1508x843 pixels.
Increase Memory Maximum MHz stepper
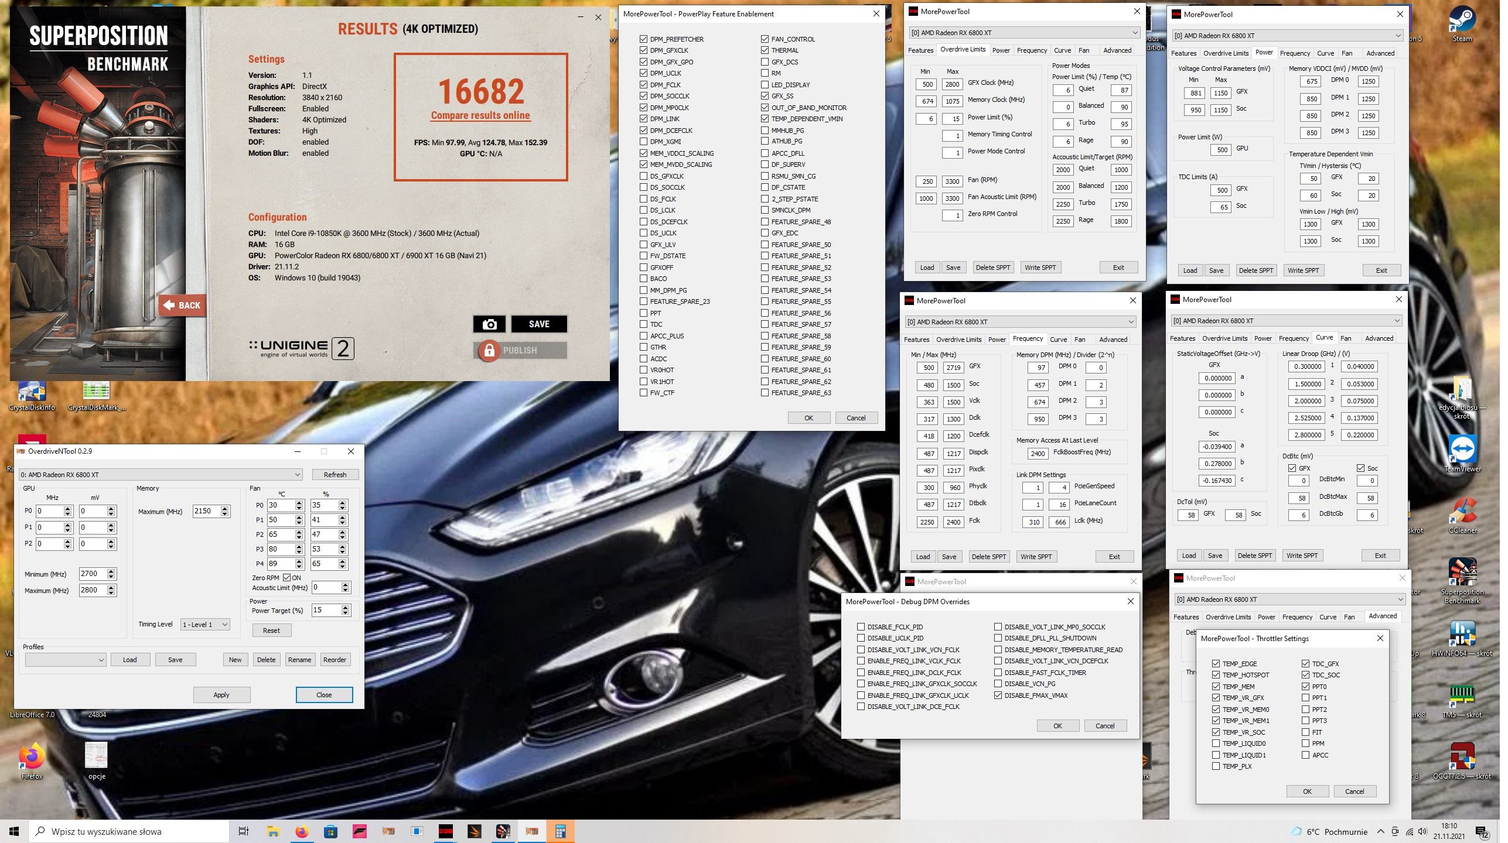tap(225, 509)
